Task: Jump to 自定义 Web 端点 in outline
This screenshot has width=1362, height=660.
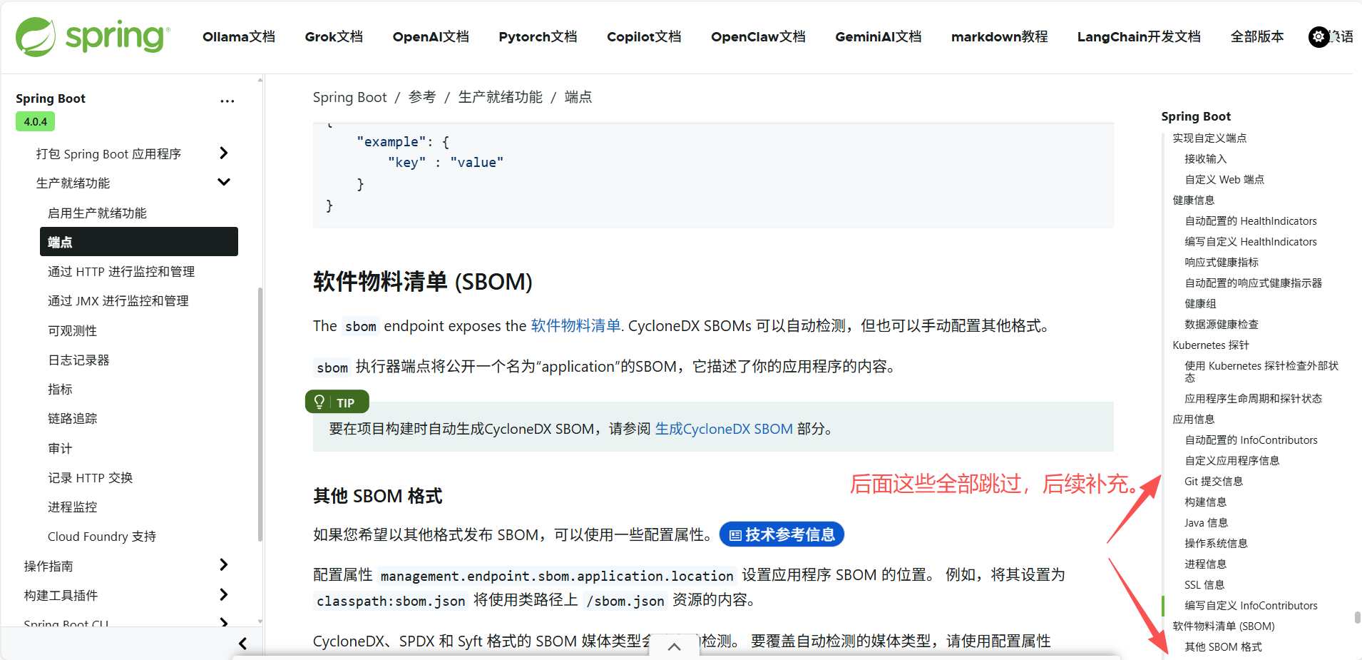Action: coord(1224,179)
